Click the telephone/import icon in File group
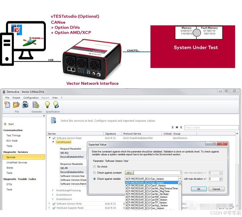242x217 pixels. [x=25, y=105]
